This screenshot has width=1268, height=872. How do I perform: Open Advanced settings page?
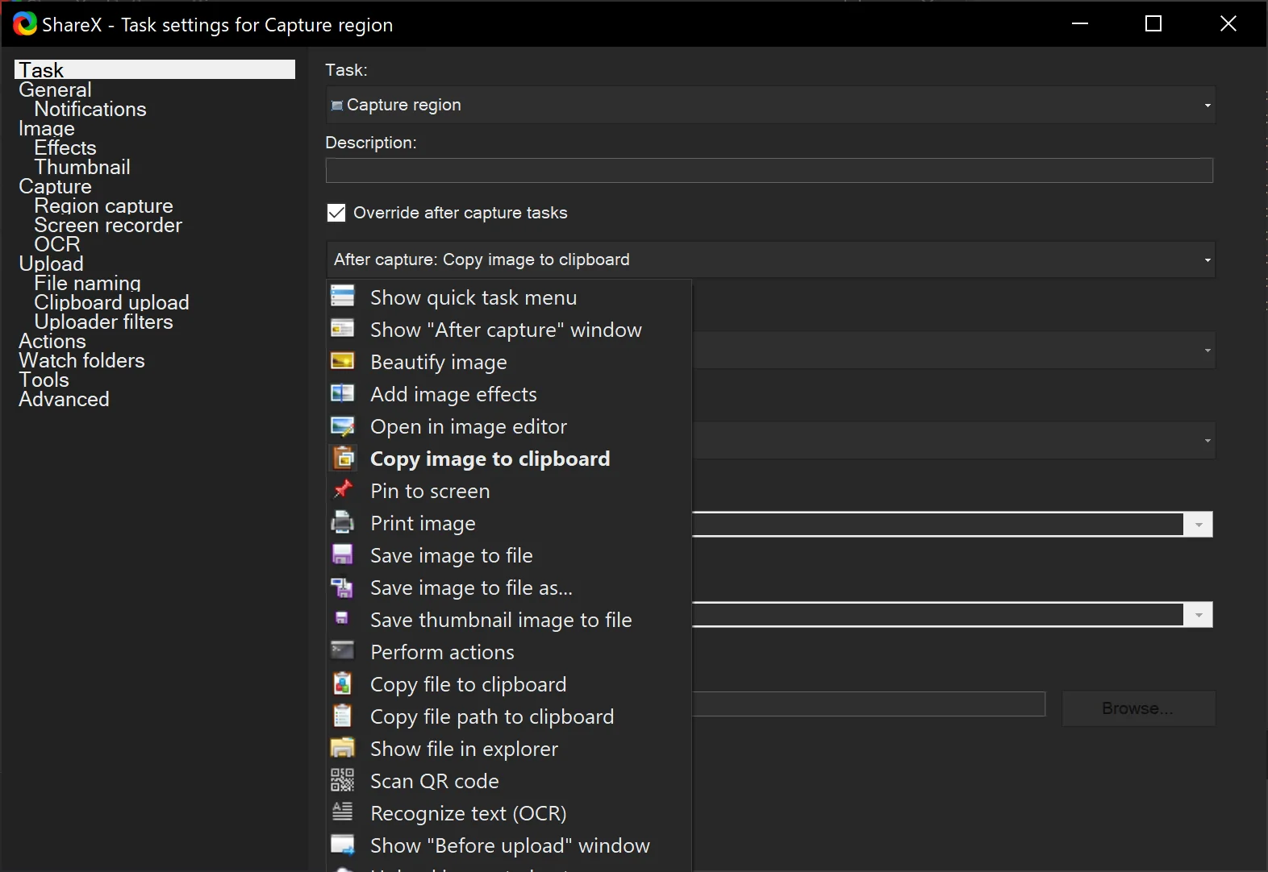pyautogui.click(x=64, y=399)
